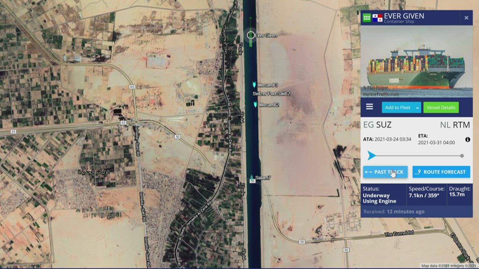Click the Svitzer Port Said 2 label

[x=271, y=94]
